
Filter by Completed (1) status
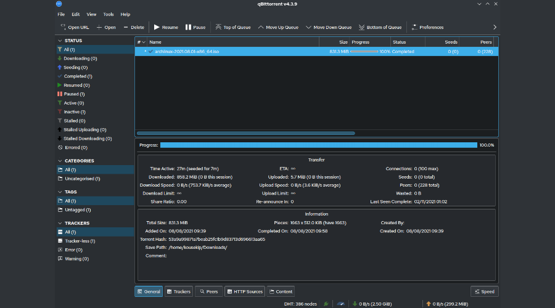click(95, 76)
